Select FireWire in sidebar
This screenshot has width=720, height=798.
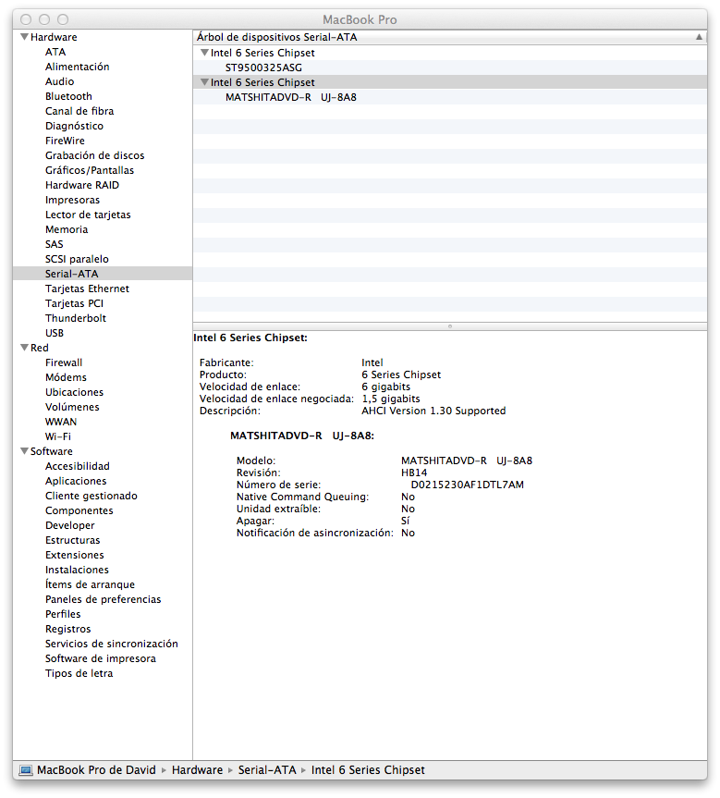click(65, 141)
